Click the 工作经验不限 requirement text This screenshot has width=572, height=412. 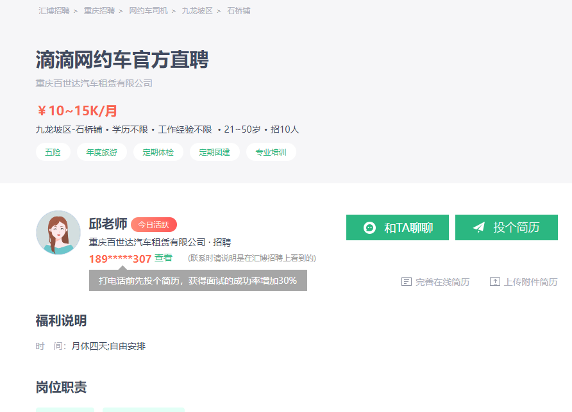coord(185,130)
